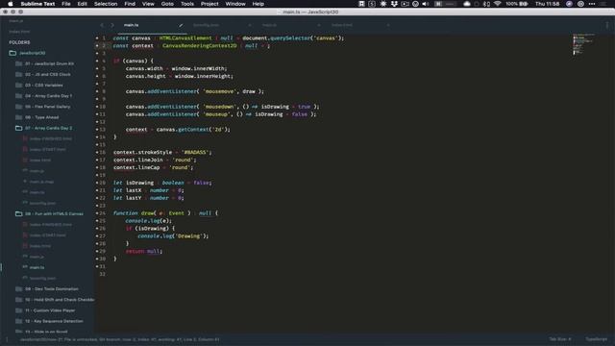This screenshot has width=615, height=346.
Task: Expand the 09 - Dev Tools Domination folder
Action: tap(51, 288)
